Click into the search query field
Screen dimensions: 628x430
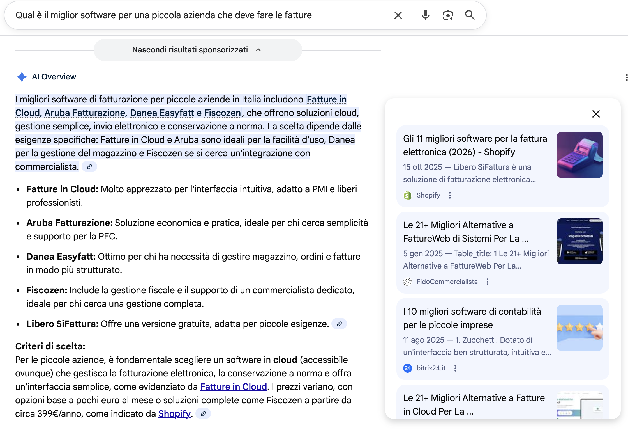click(196, 15)
